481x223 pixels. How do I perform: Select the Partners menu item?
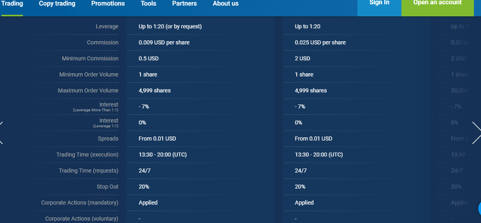click(x=184, y=3)
